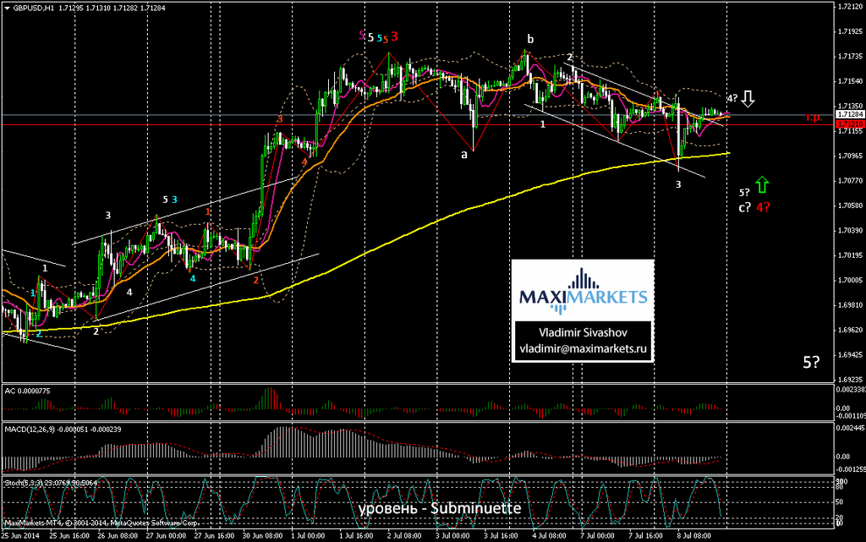This screenshot has width=866, height=542.
Task: Click the 1 Jul 16:00 time axis label
Action: coord(358,535)
